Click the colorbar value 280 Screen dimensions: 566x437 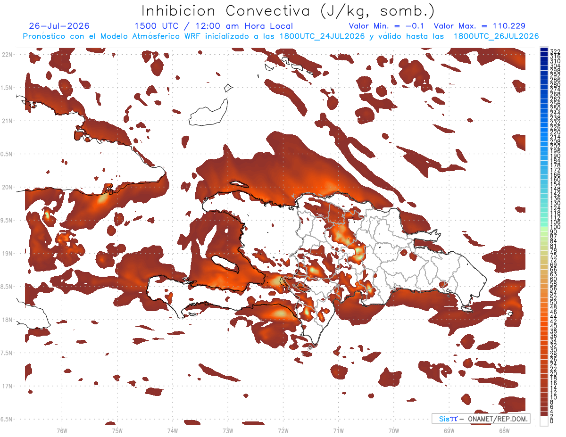tap(554, 84)
